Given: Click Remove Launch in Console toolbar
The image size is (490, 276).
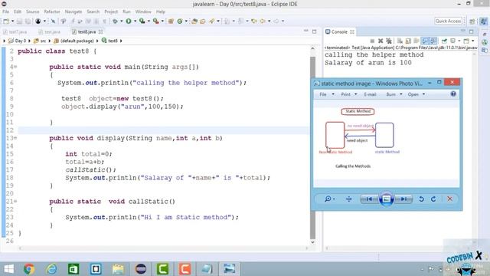Looking at the screenshot, I should [x=381, y=41].
